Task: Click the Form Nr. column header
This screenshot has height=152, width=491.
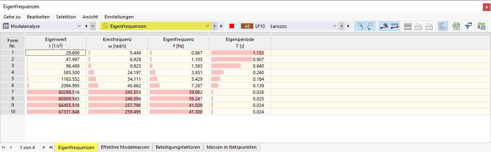Action: (x=13, y=43)
